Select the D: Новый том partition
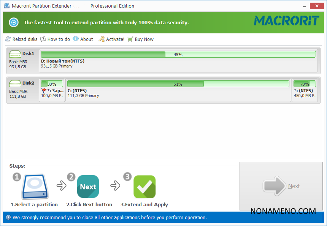 [178, 63]
